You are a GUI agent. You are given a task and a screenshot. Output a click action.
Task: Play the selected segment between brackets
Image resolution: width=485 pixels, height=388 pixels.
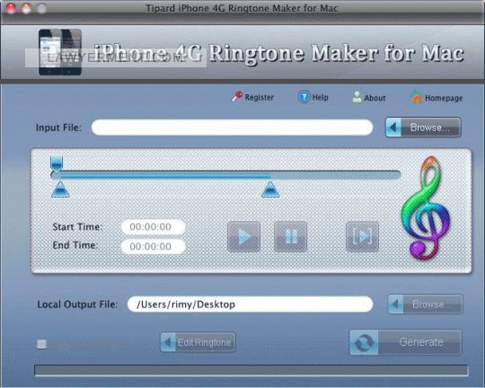click(x=362, y=236)
